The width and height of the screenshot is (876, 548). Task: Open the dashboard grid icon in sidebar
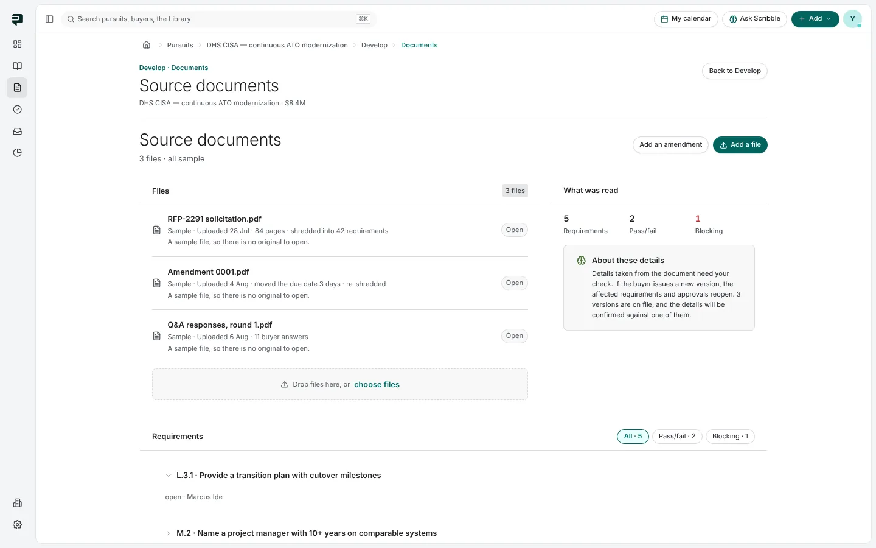tap(17, 44)
